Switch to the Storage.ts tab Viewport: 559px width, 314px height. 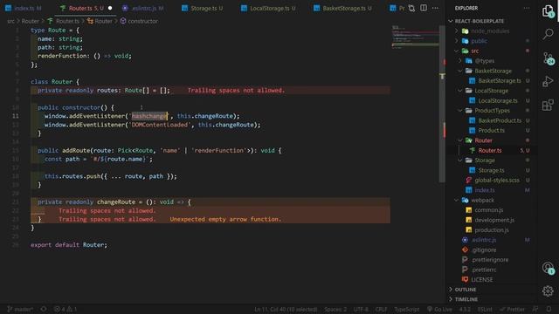pos(203,8)
